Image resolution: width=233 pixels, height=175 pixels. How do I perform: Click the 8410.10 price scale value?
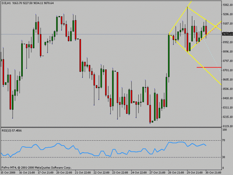click(x=227, y=98)
